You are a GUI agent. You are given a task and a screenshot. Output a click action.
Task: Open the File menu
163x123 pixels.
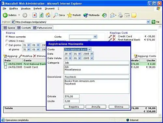click(5, 8)
